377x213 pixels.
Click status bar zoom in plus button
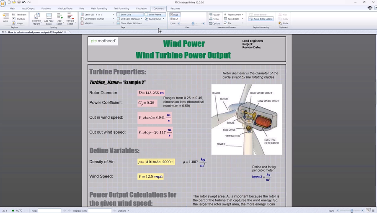point(363,210)
